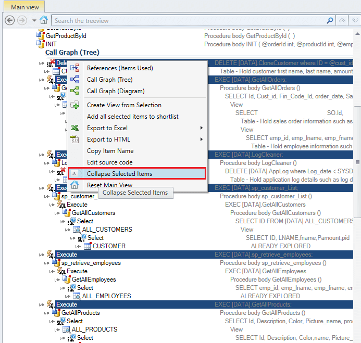Image resolution: width=361 pixels, height=343 pixels.
Task: Open the Export to HTML submenu
Action: tap(137, 139)
